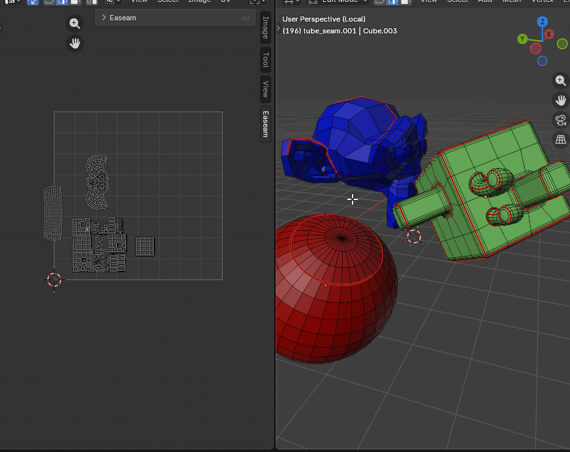Click the UV editor zoom magnifier icon
Screen dimensions: 570x452
(x=75, y=24)
